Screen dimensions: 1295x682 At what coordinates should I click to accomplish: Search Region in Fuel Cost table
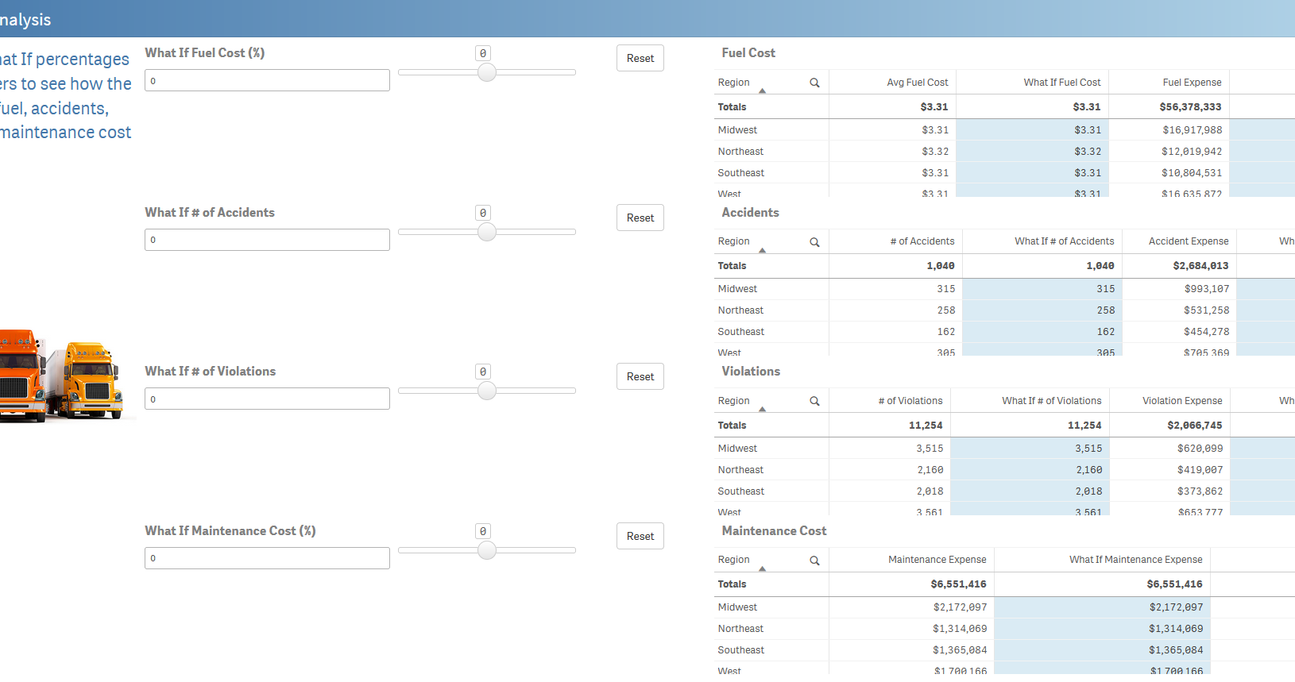(814, 83)
